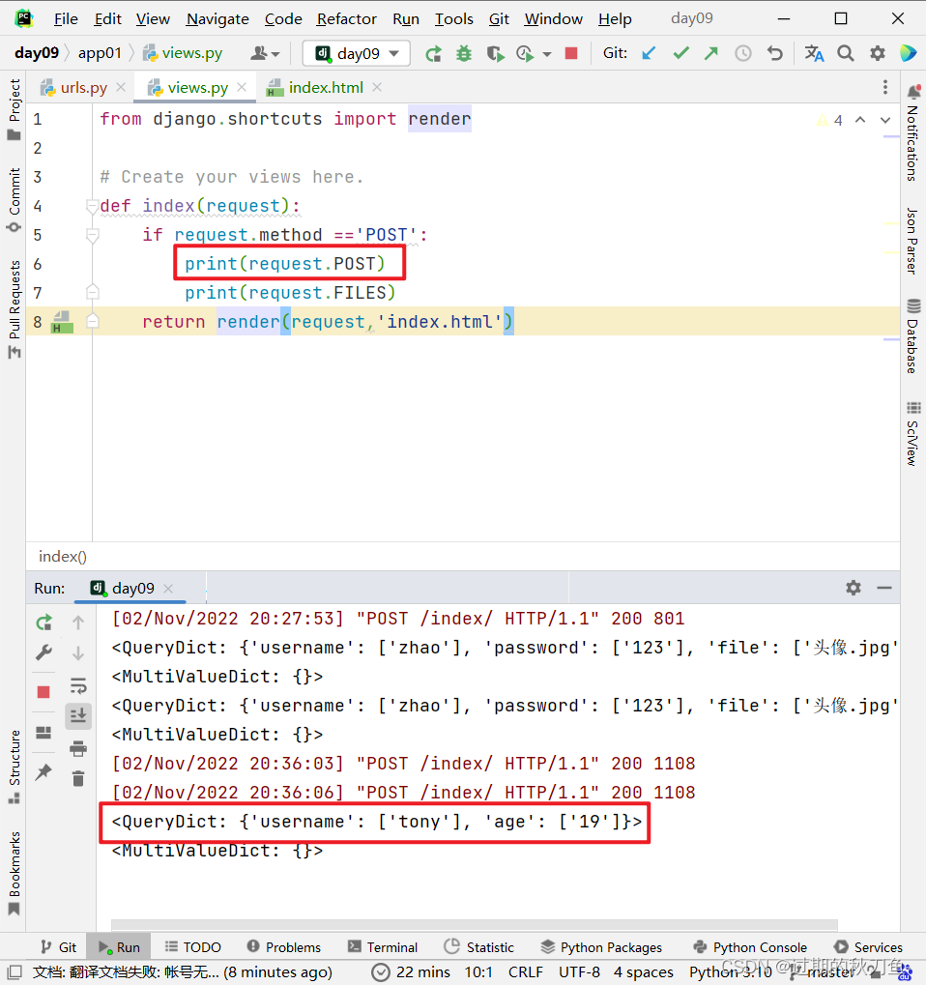Viewport: 926px width, 985px height.
Task: Move down the stack trace arrow
Action: click(78, 653)
